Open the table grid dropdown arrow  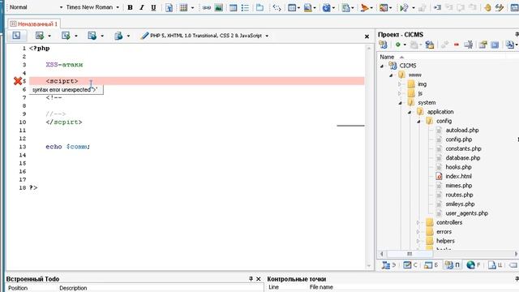192,7
